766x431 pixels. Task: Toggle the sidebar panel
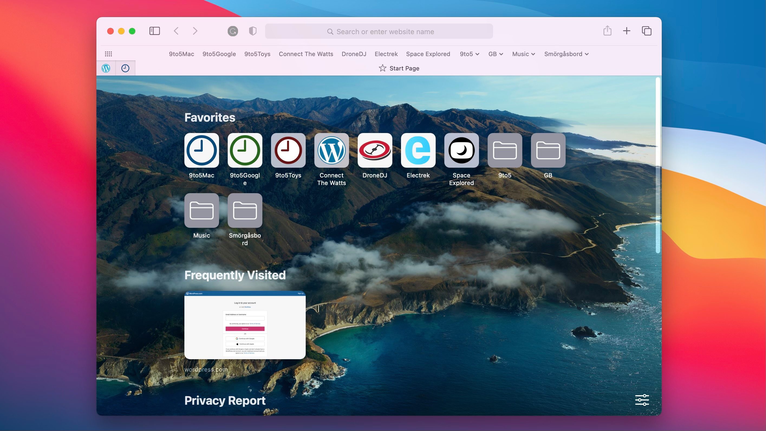154,31
